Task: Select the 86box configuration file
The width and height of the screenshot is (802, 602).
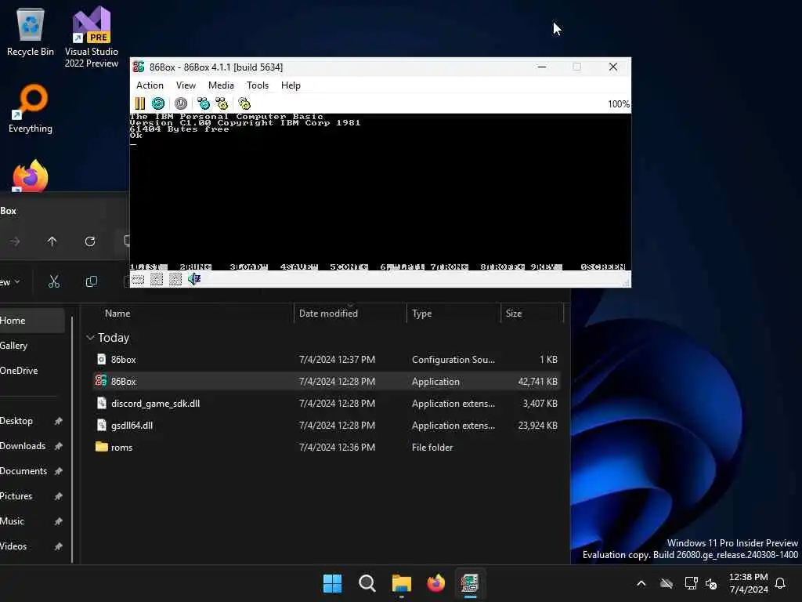Action: click(327, 359)
